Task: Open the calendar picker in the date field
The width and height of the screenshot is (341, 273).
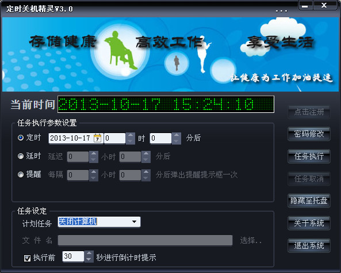Action: (x=97, y=138)
